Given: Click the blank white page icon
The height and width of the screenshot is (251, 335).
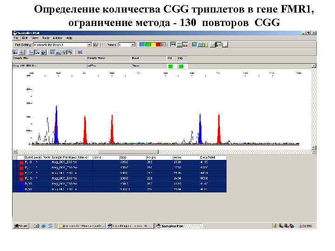Looking at the screenshot, I should pyautogui.click(x=225, y=45).
